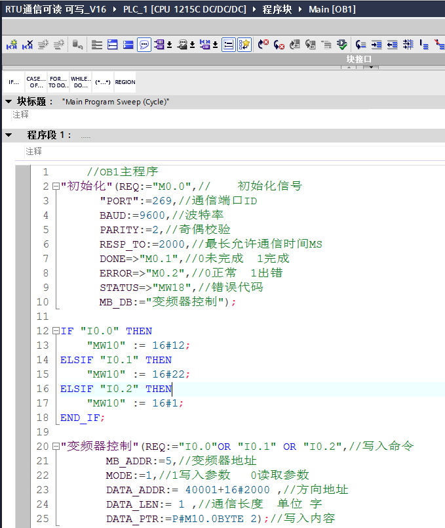Click the delete network toolbar icon

click(x=28, y=45)
